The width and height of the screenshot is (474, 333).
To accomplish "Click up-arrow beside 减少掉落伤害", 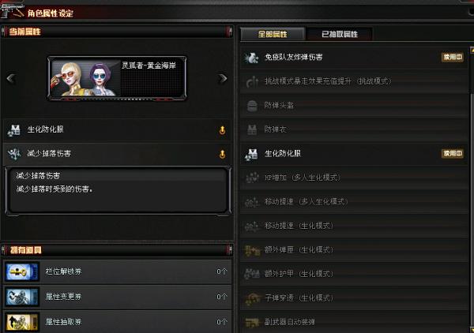I will pos(222,155).
